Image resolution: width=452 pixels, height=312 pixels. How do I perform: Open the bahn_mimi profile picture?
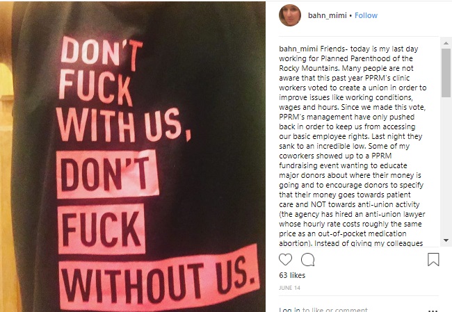[x=290, y=15]
